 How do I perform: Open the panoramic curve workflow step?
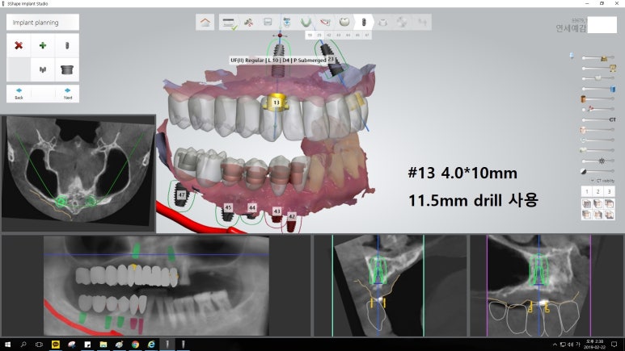[306, 23]
